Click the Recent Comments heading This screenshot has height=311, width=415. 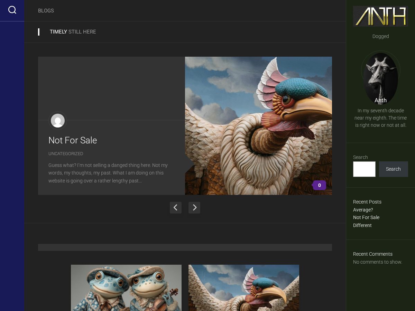pos(373,254)
